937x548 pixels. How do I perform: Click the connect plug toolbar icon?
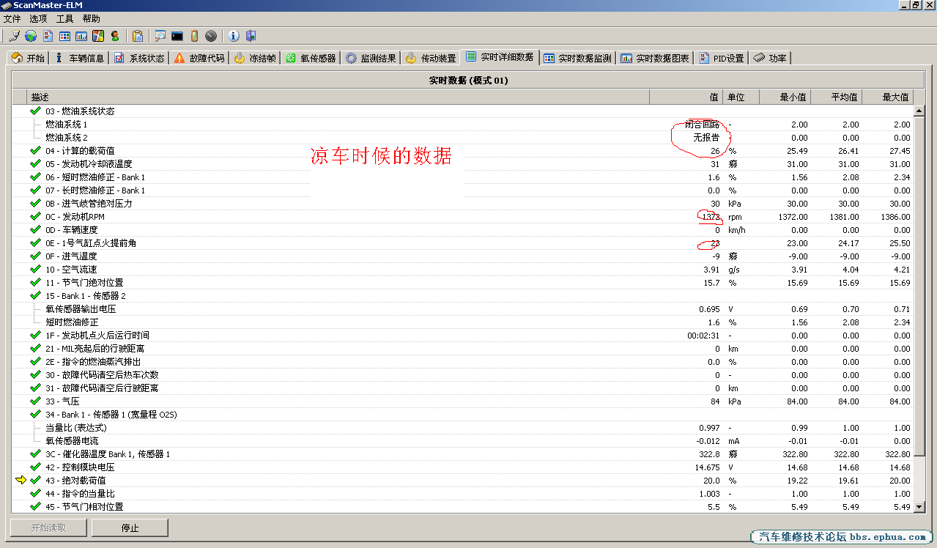[14, 36]
